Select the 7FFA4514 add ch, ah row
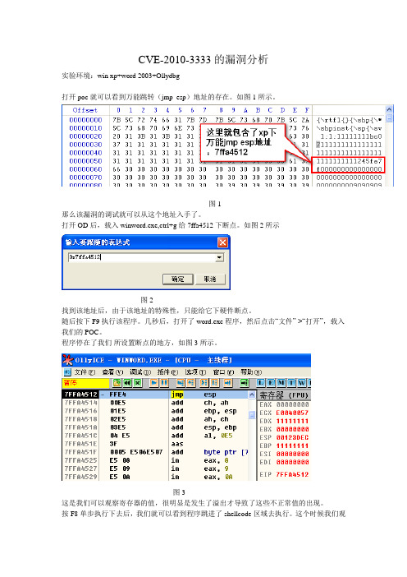407x577 pixels. pyautogui.click(x=155, y=403)
